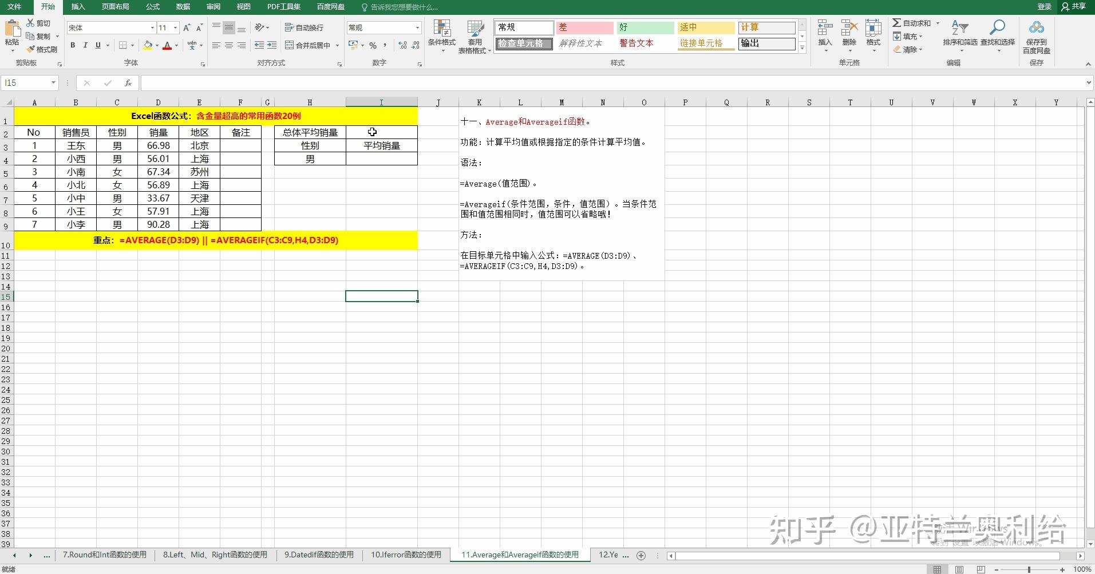
Task: Open the Fill (填充) dropdown
Action: tap(908, 36)
